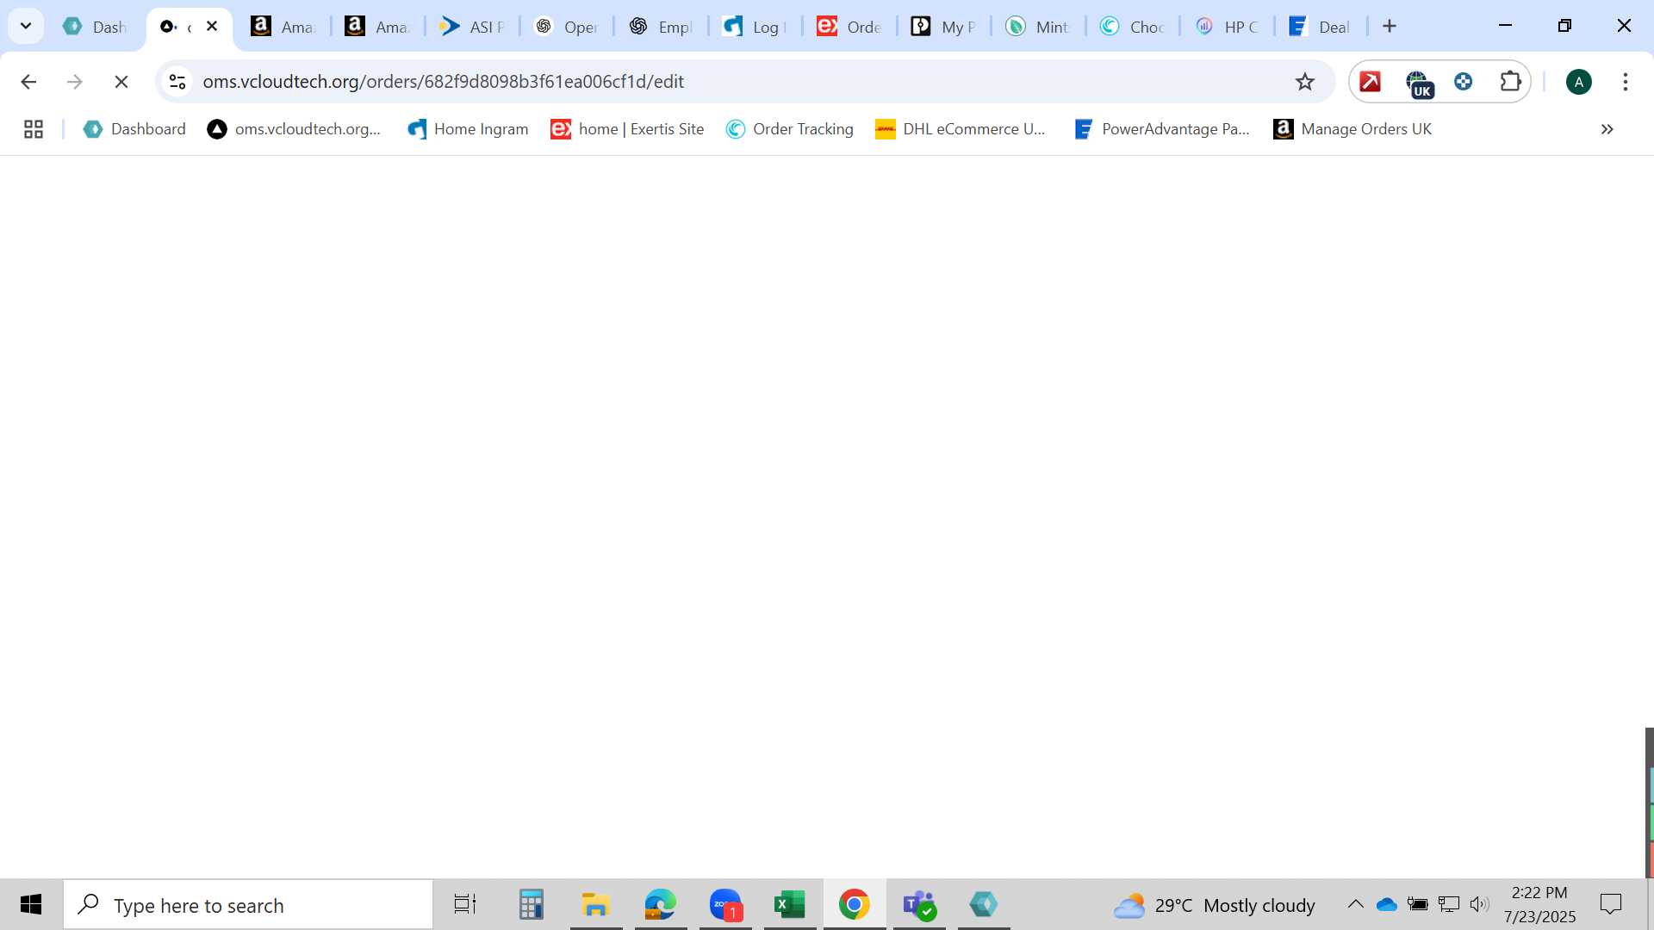1654x930 pixels.
Task: Open the Home Ingram bookmark
Action: pos(468,129)
